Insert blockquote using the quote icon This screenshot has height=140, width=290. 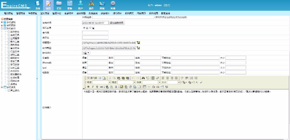158,87
